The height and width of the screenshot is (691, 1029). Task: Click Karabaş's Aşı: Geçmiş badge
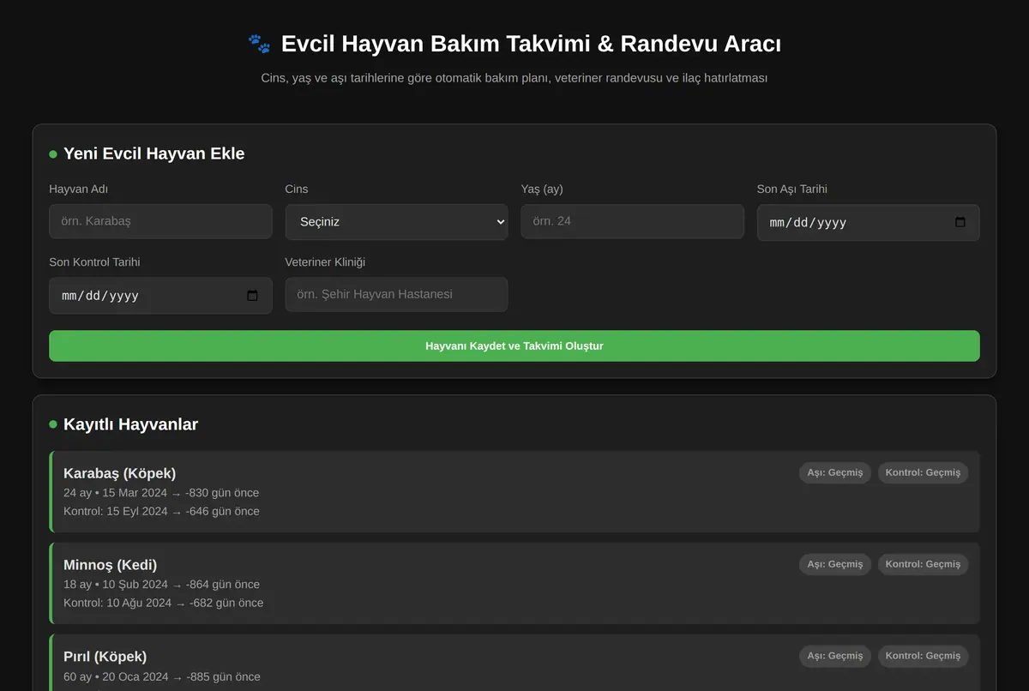[x=835, y=472]
